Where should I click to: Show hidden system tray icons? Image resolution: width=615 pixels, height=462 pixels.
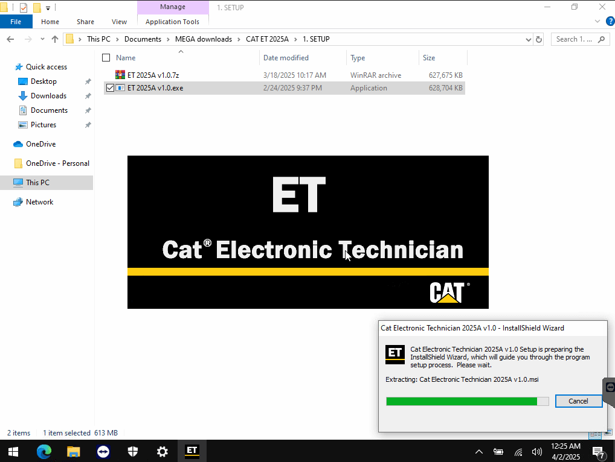point(479,452)
